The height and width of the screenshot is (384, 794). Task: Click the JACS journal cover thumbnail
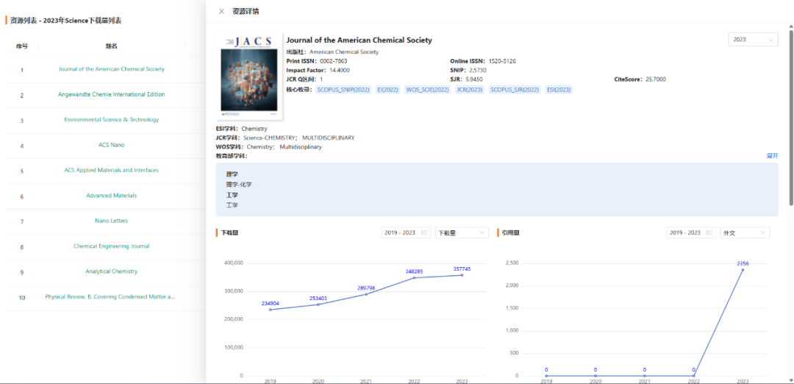click(x=250, y=76)
